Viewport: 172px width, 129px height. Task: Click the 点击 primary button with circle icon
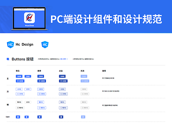pyautogui.click(x=63, y=81)
